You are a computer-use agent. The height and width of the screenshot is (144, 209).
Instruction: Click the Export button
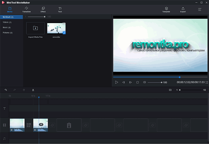coord(183,10)
